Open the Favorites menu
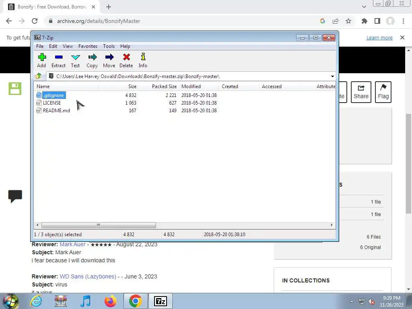The width and height of the screenshot is (412, 309). pos(88,46)
